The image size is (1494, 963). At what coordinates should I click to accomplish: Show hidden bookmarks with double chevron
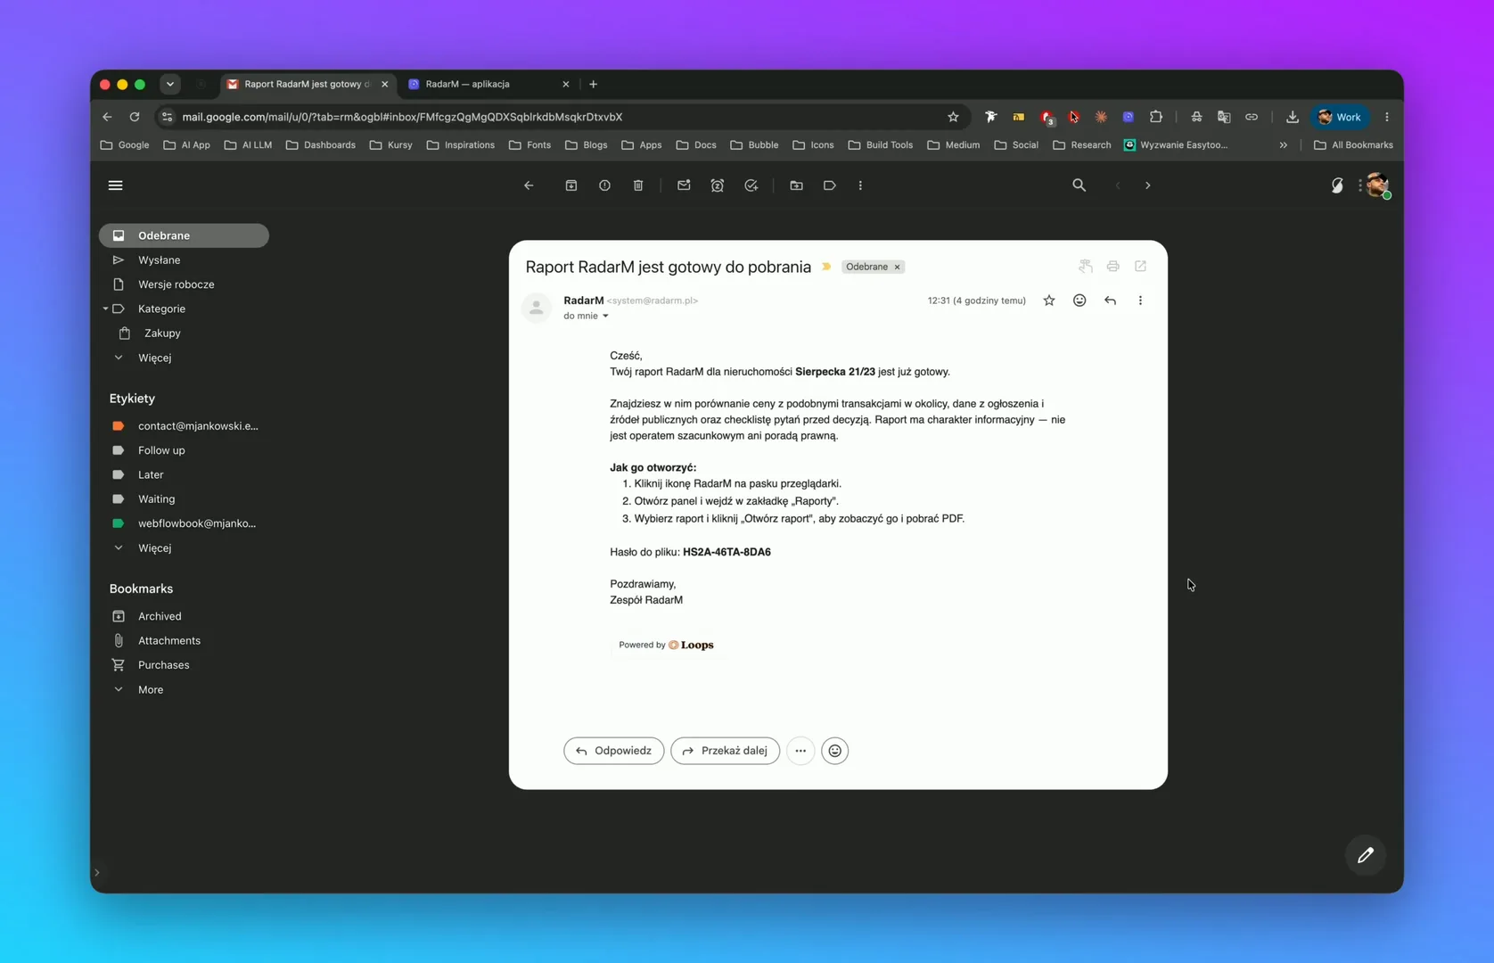tap(1284, 145)
